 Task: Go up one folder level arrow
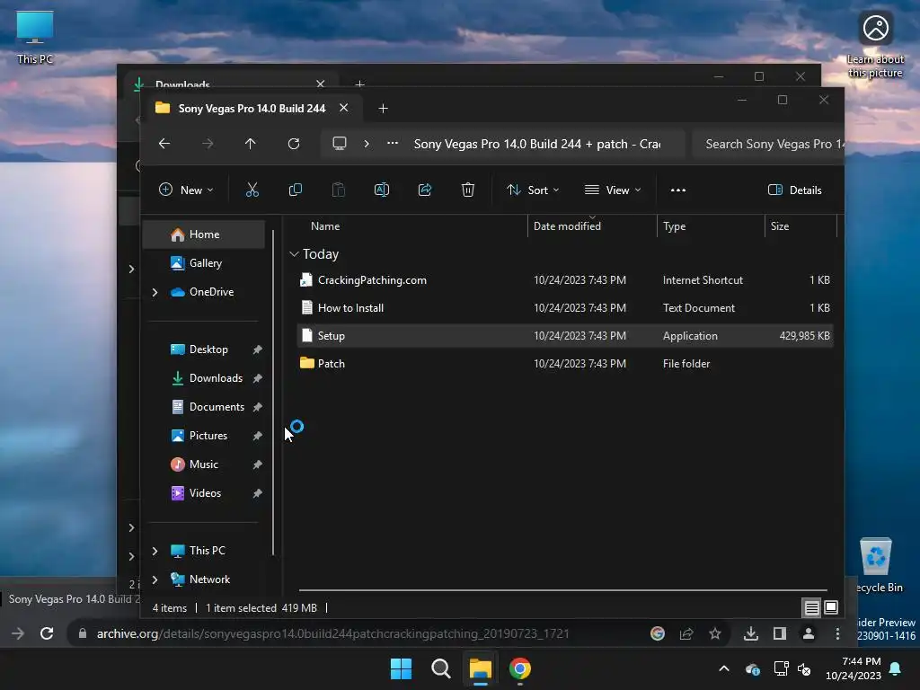pos(250,144)
